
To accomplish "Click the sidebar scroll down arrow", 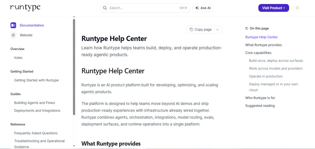I will (x=74, y=146).
